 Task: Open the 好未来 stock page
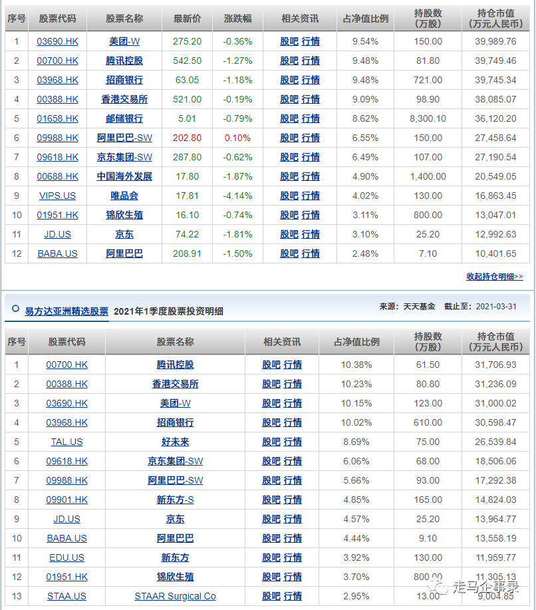[x=175, y=442]
